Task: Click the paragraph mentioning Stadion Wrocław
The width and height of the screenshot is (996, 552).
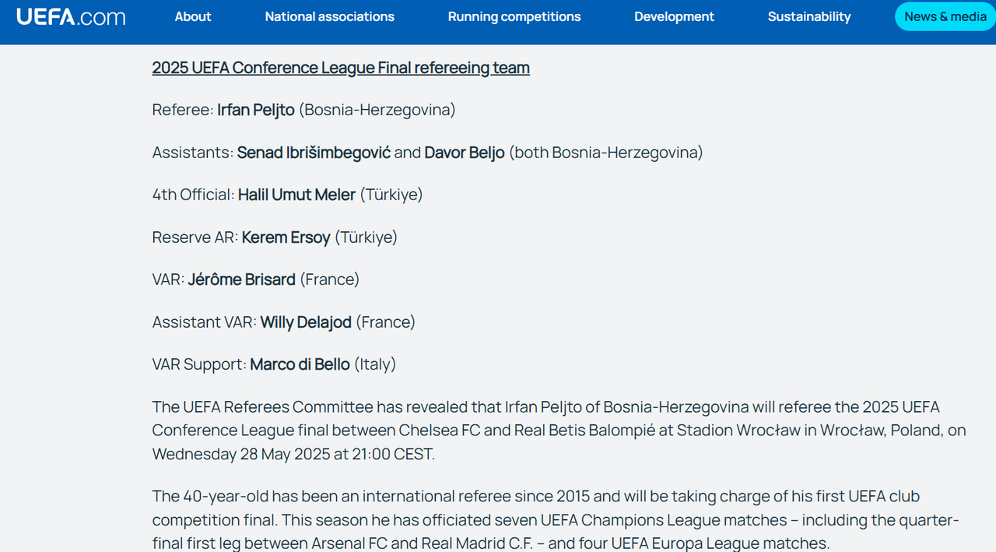Action: [559, 431]
